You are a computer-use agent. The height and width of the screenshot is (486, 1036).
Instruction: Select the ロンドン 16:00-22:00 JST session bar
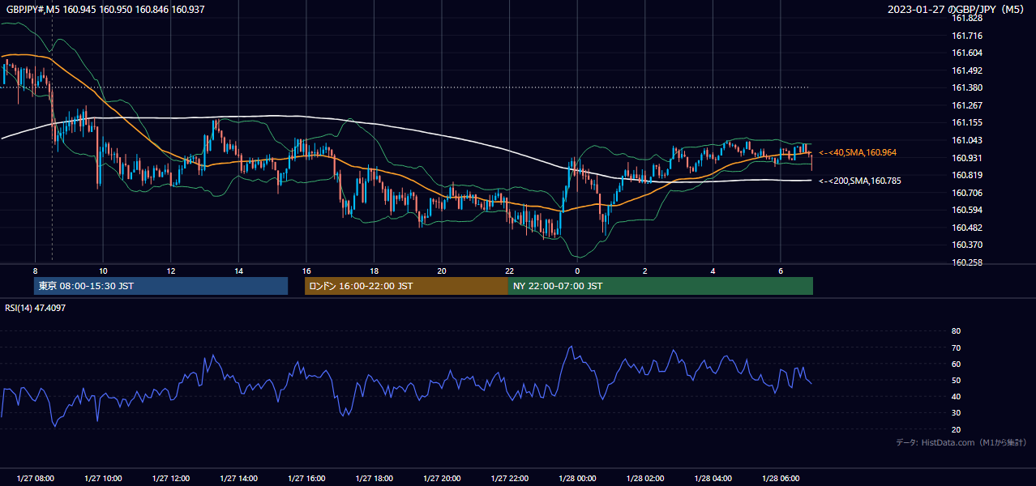tap(406, 286)
